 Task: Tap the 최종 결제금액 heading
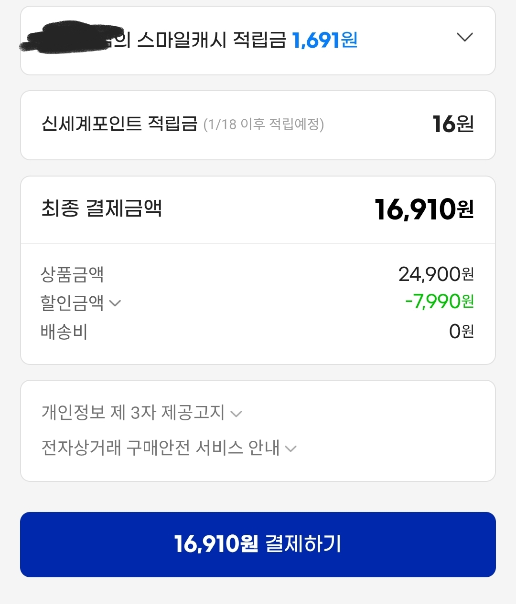pyautogui.click(x=102, y=208)
